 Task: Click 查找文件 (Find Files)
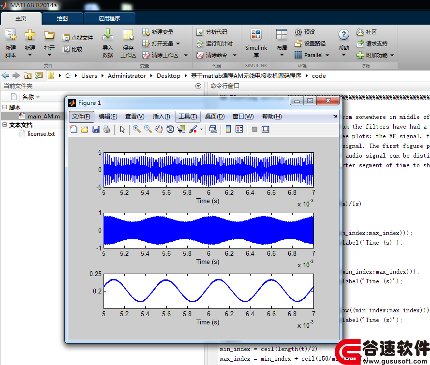pos(77,38)
